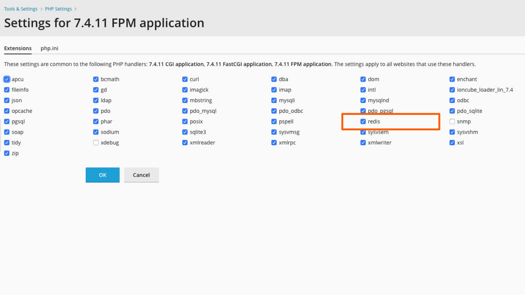
Task: Uncheck the opcache extension
Action: click(x=7, y=111)
